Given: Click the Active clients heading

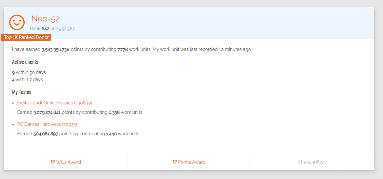Looking at the screenshot, I should pos(25,62).
